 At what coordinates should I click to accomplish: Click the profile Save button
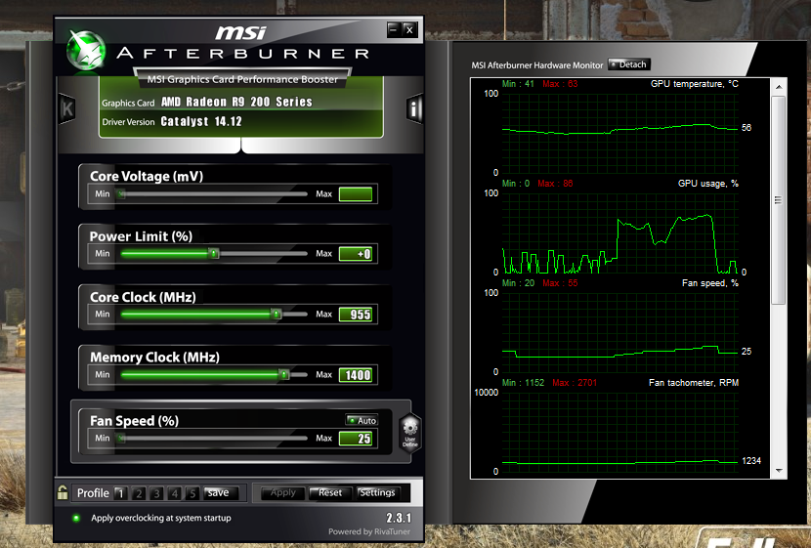point(221,492)
